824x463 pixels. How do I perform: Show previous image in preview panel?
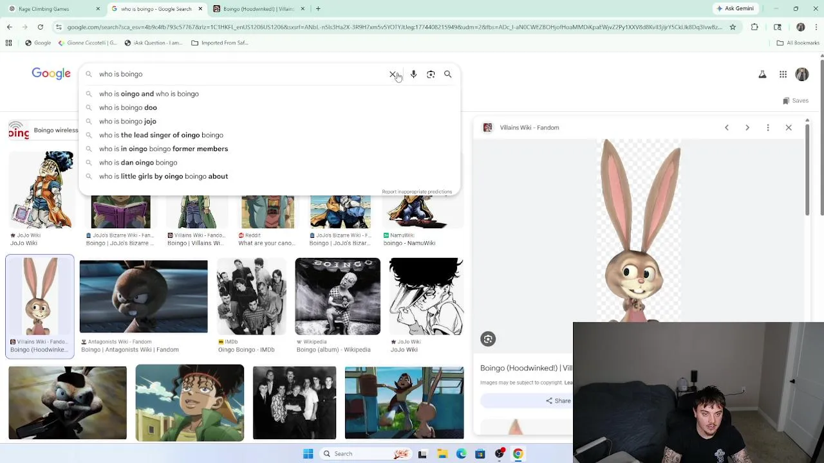pyautogui.click(x=727, y=127)
